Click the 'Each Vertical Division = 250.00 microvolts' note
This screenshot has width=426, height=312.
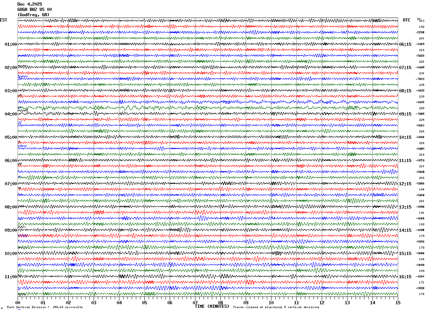45,307
